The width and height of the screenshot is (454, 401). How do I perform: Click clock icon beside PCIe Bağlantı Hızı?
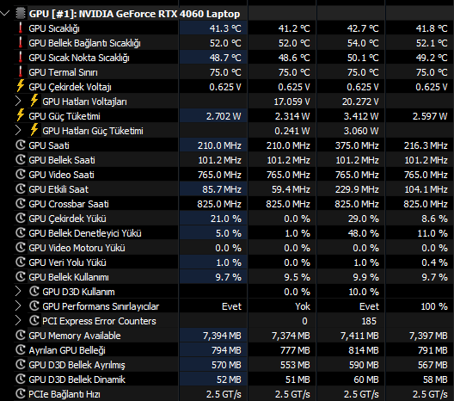(21, 394)
